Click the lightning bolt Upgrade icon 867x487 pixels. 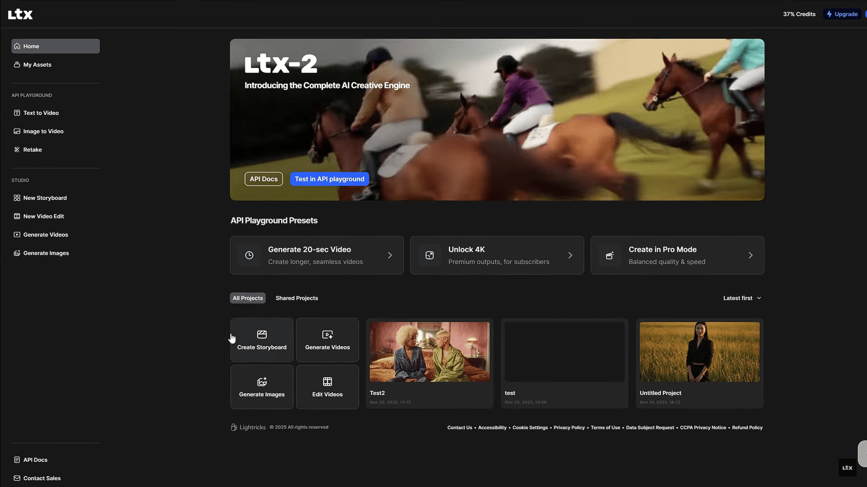point(830,14)
